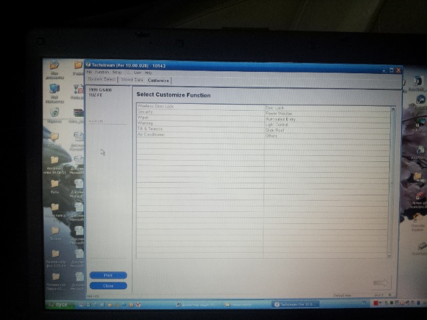Viewport: 427px width, 320px height.
Task: Open the Recycle Bin desktop icon
Action: pos(55,115)
